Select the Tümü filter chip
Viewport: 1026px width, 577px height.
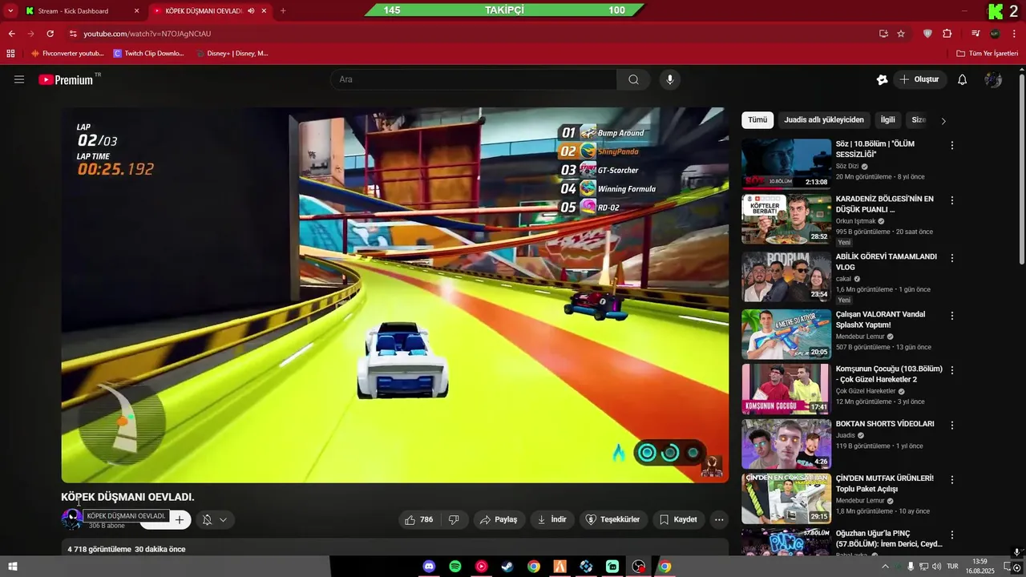coord(757,120)
